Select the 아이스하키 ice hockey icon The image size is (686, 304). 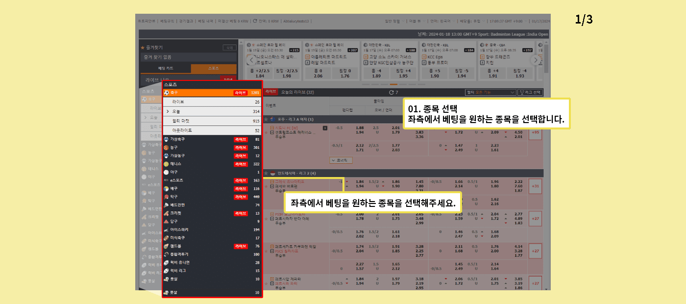click(167, 229)
